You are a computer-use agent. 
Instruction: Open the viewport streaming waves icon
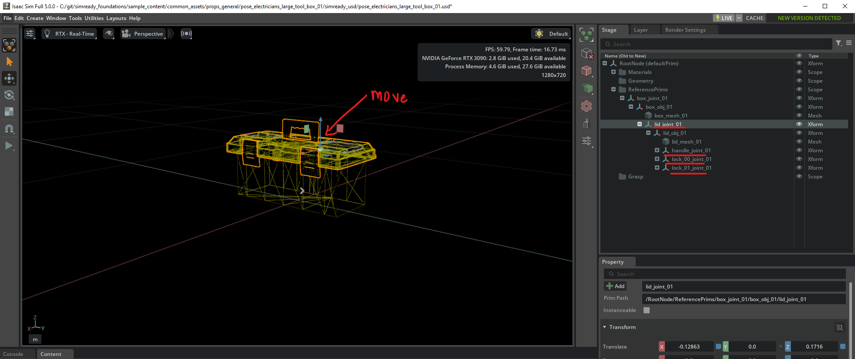click(x=186, y=34)
